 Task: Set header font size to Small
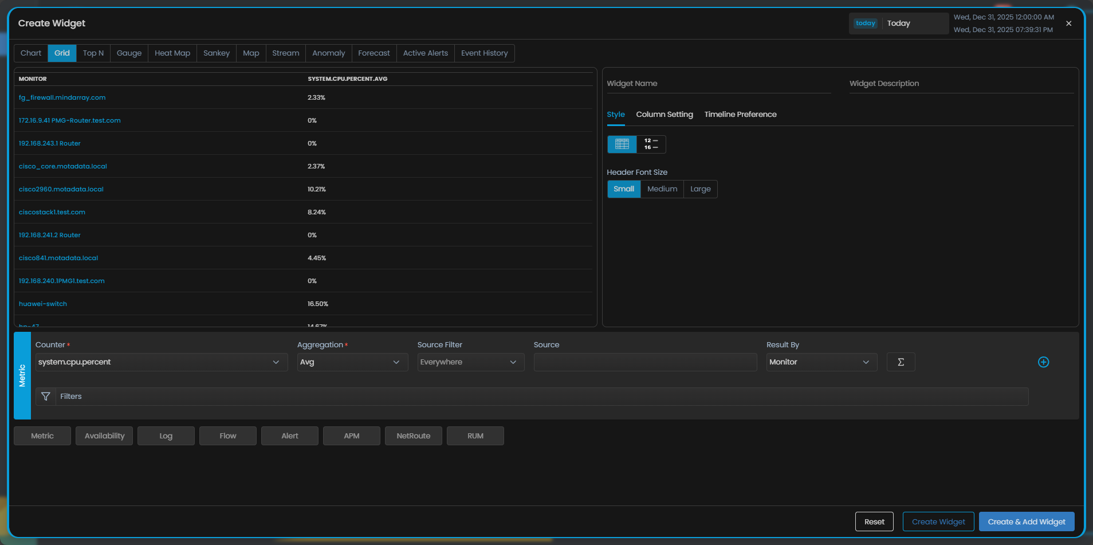click(623, 189)
